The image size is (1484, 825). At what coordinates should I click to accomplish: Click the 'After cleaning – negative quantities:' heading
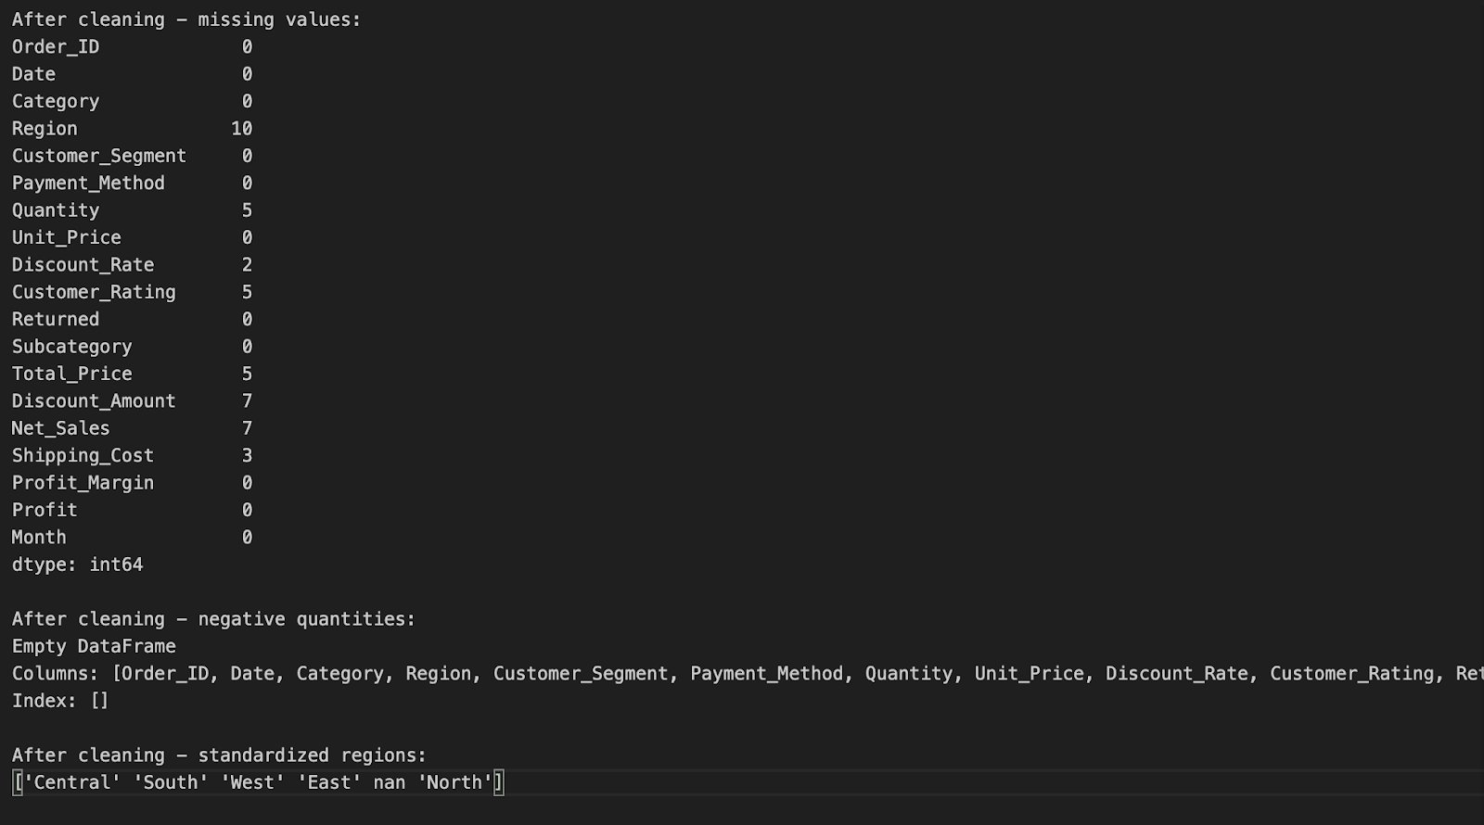pos(213,619)
